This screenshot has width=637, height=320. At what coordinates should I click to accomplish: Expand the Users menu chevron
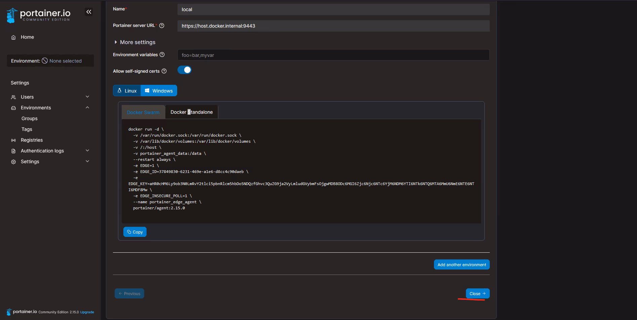(87, 97)
